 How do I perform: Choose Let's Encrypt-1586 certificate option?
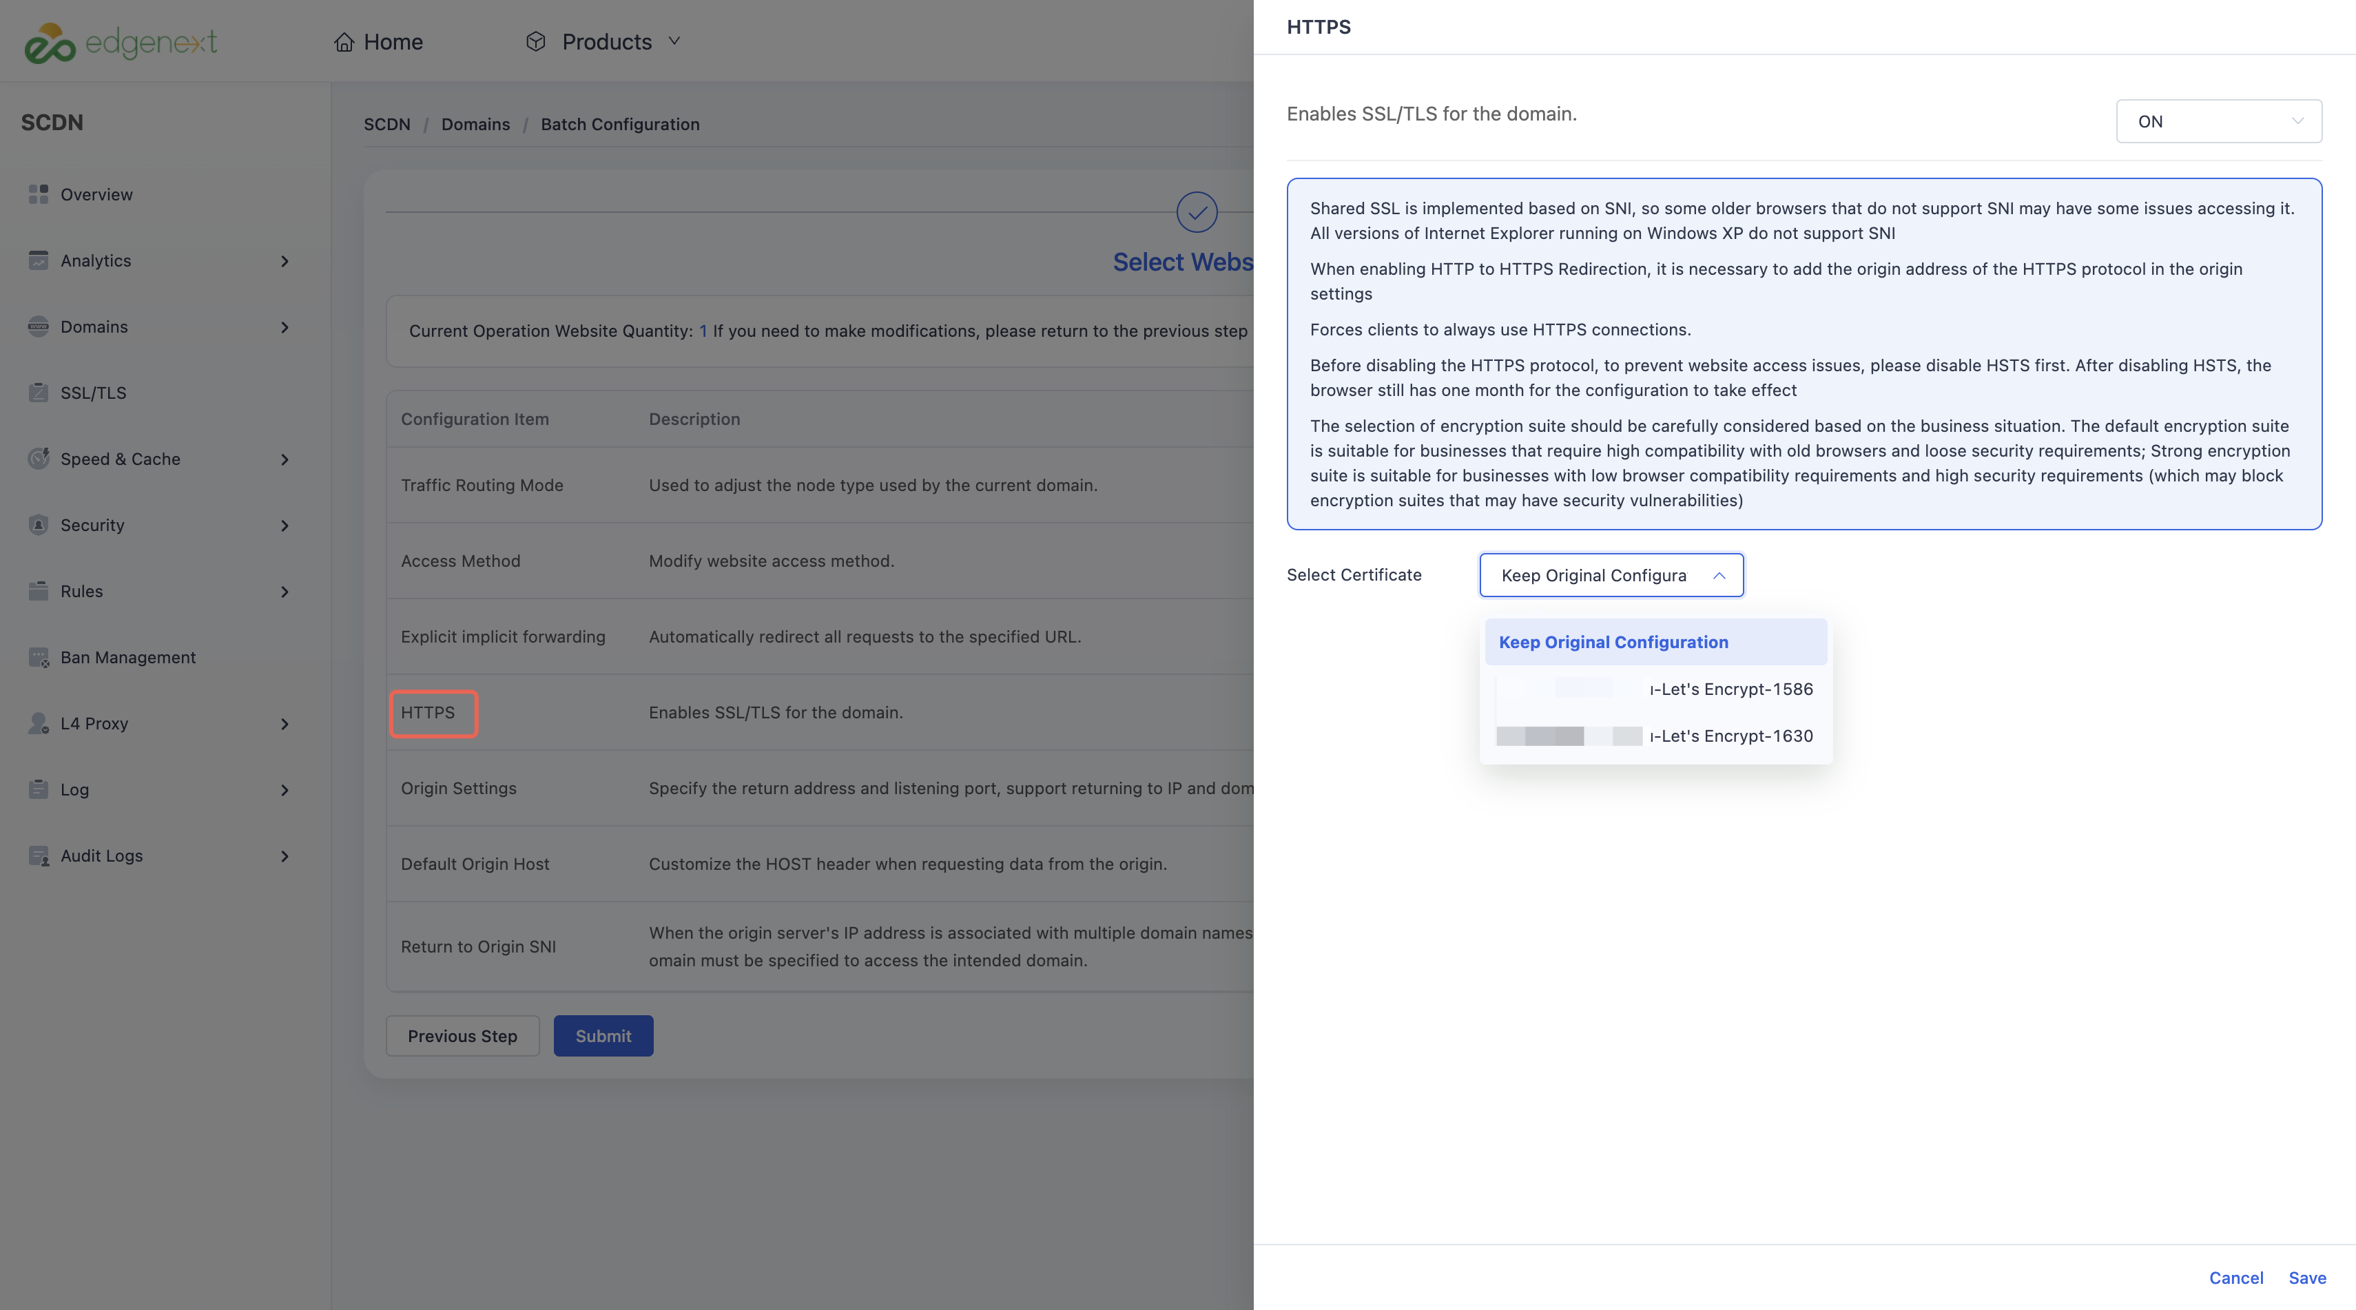(x=1655, y=689)
